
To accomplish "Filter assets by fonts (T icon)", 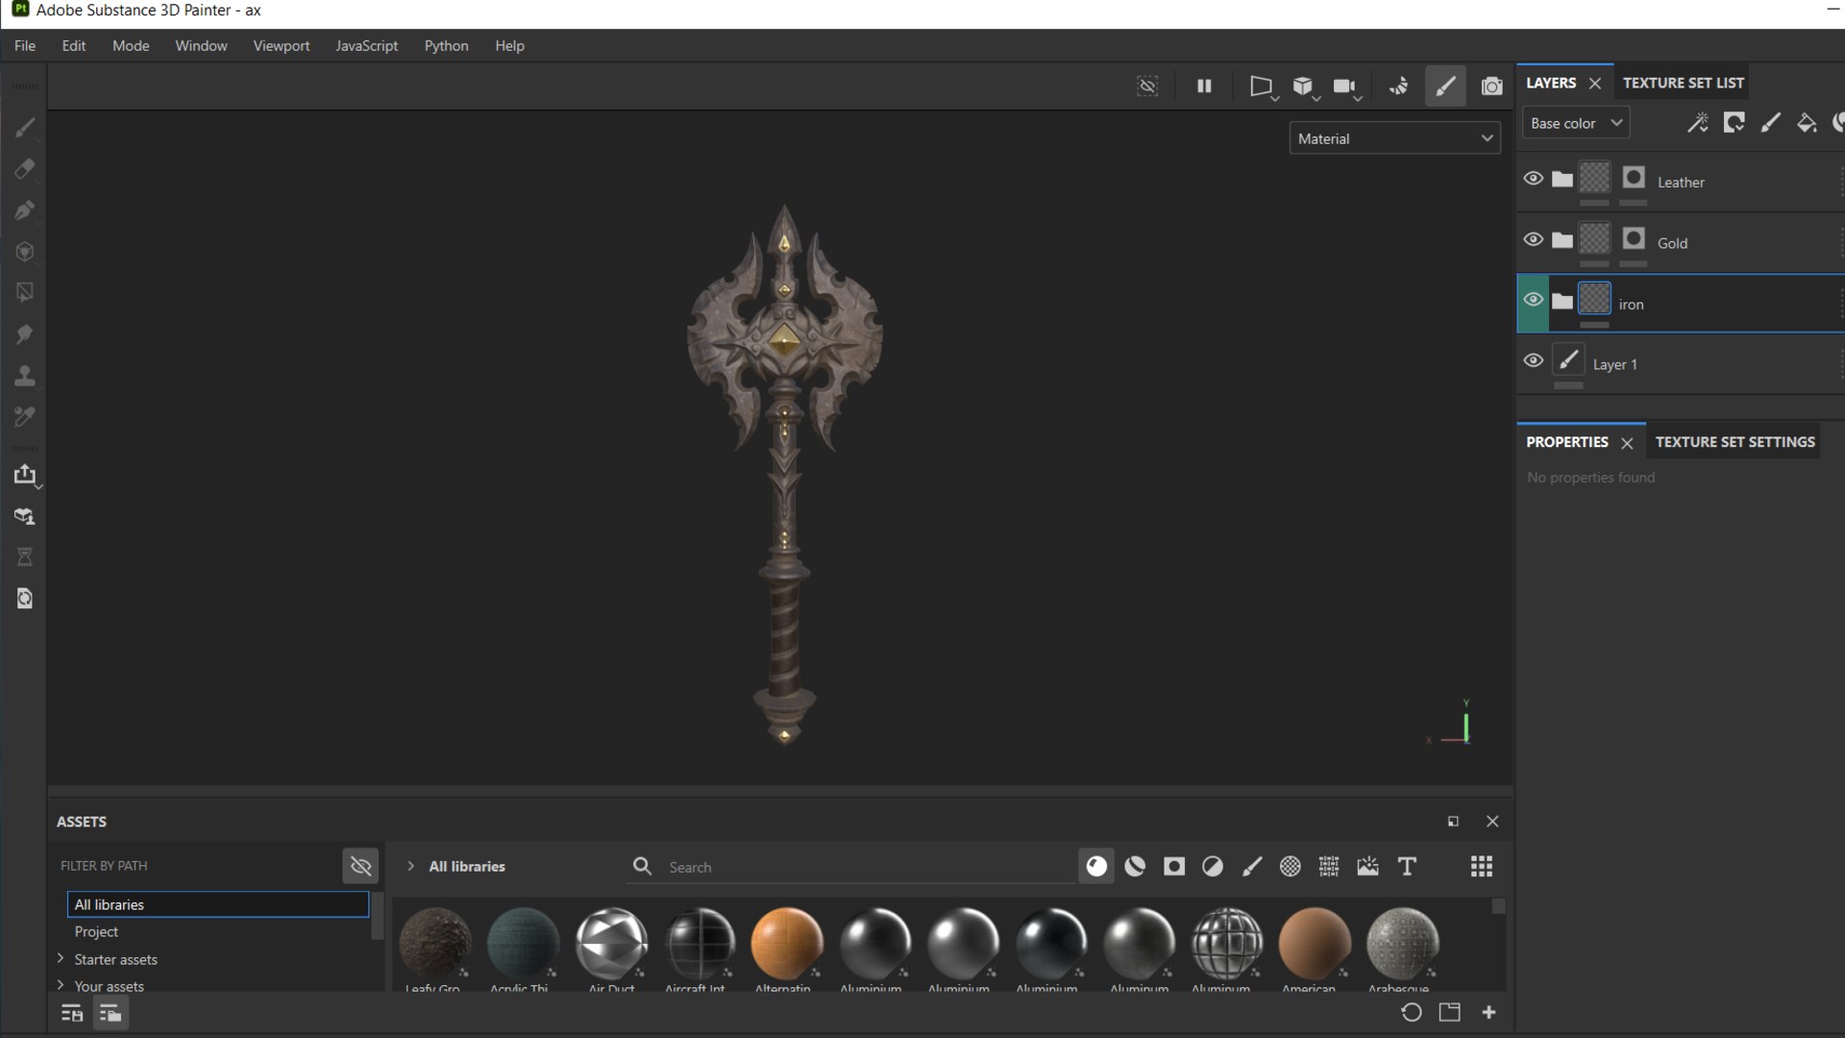I will point(1407,866).
